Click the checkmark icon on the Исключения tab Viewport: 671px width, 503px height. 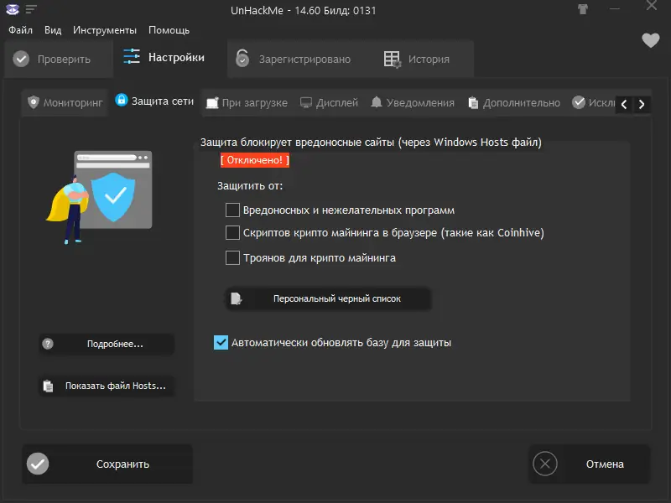pos(579,102)
